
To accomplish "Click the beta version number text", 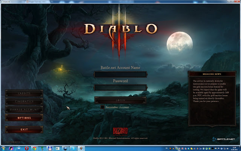I will [13, 142].
